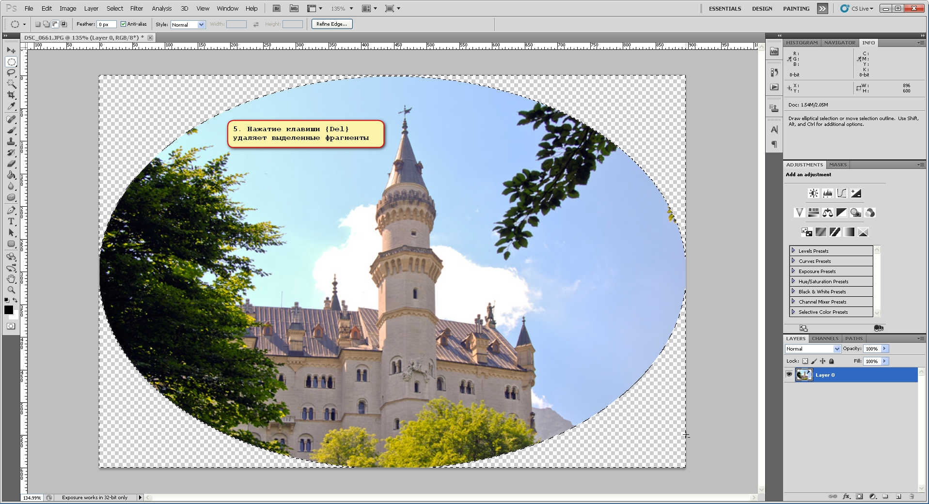Add a Channel Mixer adjustment
This screenshot has height=504, width=929.
click(870, 213)
